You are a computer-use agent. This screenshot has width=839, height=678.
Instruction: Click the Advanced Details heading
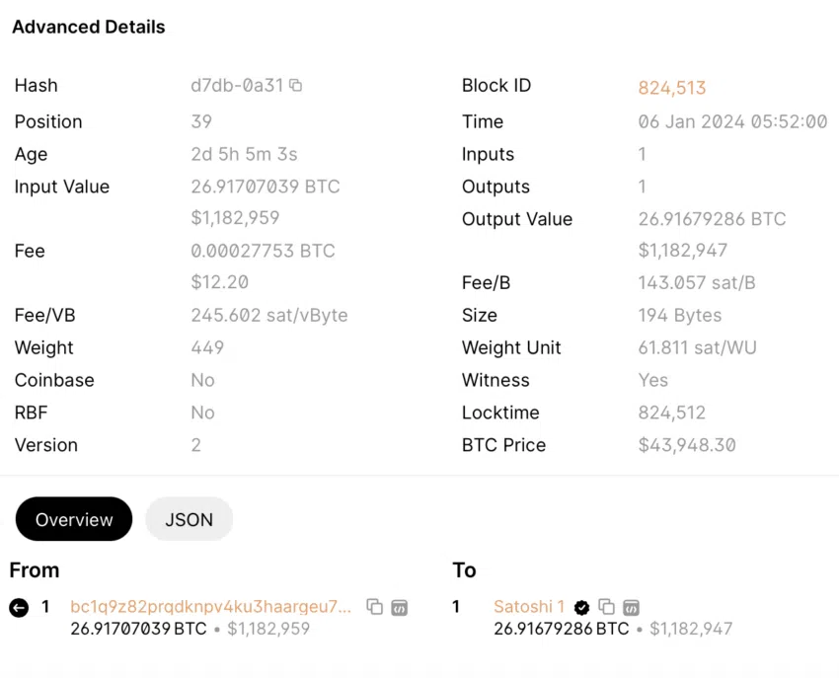88,27
